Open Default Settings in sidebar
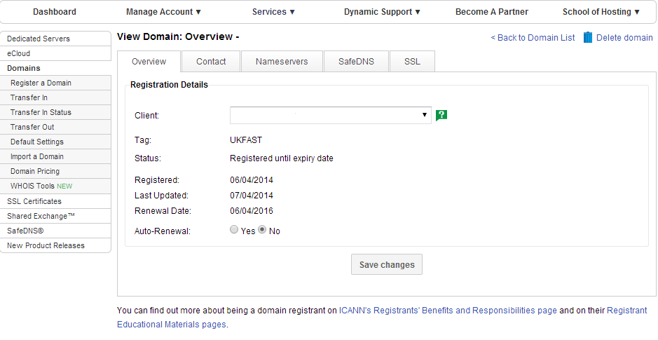 pyautogui.click(x=55, y=142)
